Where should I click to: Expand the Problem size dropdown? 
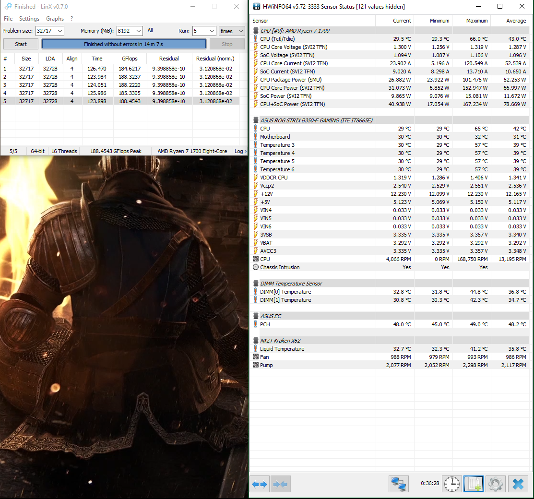[59, 31]
